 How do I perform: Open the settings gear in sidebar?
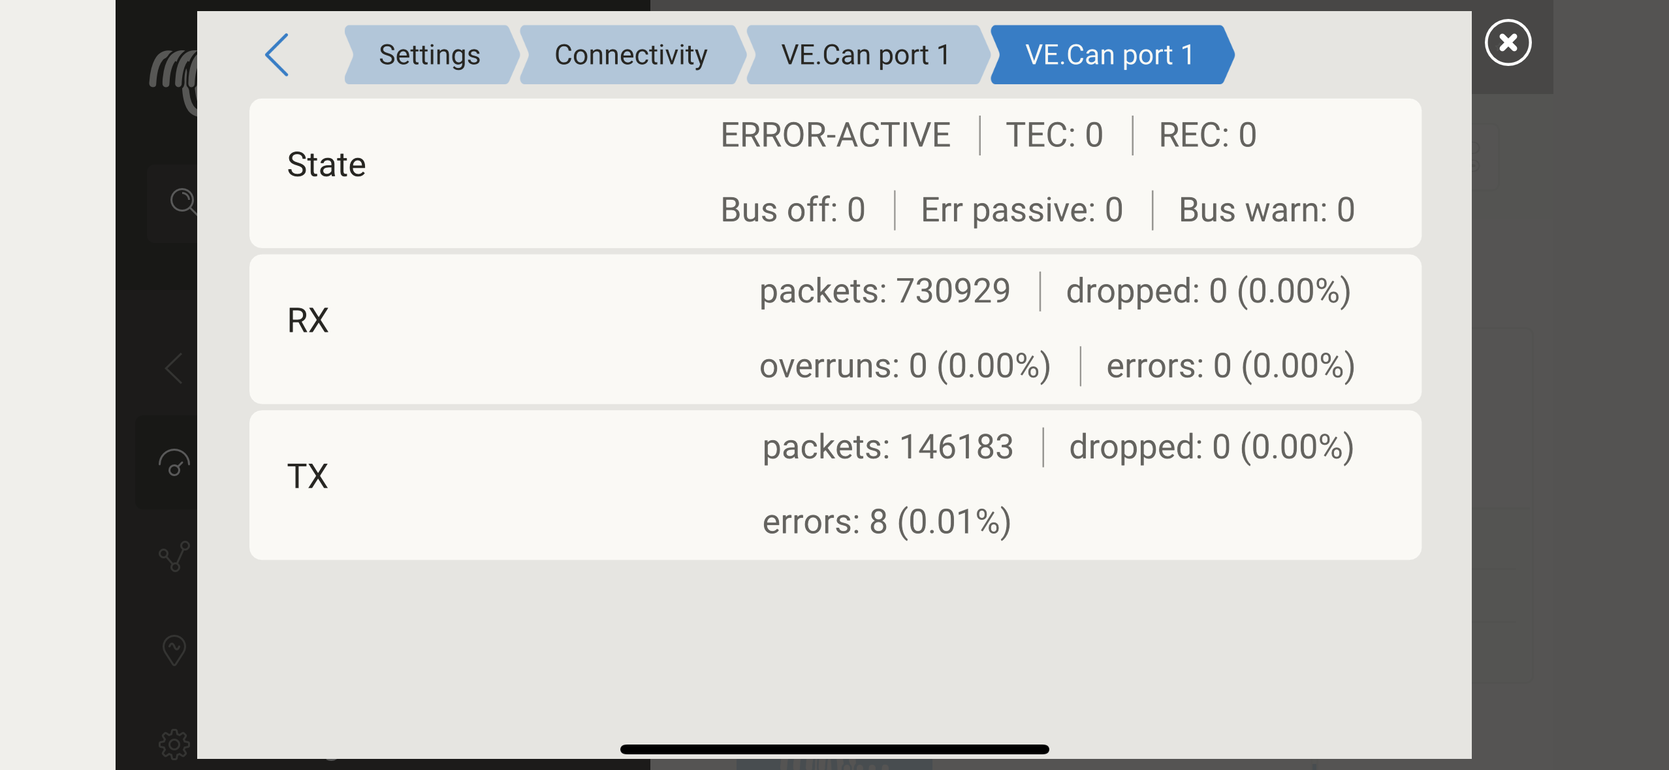click(x=174, y=744)
